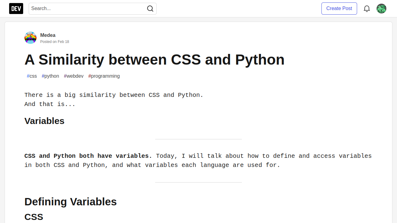Click Medea's profile picture
This screenshot has height=223, width=397.
click(30, 37)
